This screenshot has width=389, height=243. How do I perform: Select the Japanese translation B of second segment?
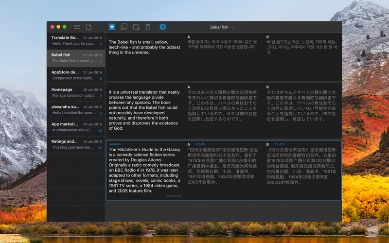[301, 105]
